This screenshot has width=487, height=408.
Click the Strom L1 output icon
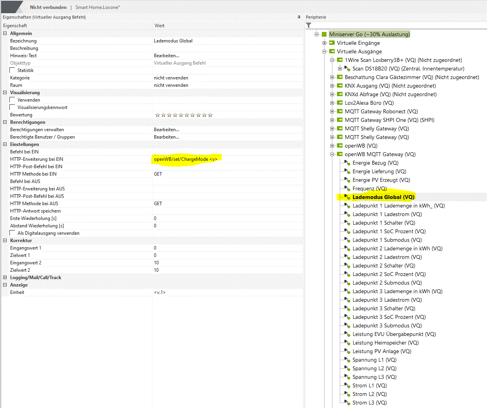347,385
